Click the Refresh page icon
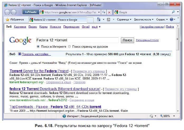The height and width of the screenshot is (130, 184). [x=104, y=12]
